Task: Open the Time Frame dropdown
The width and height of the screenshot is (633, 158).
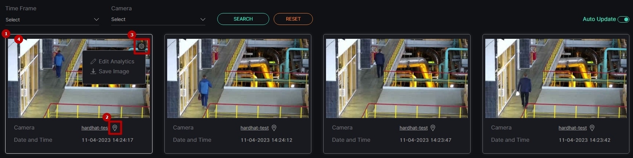Action: click(x=52, y=19)
